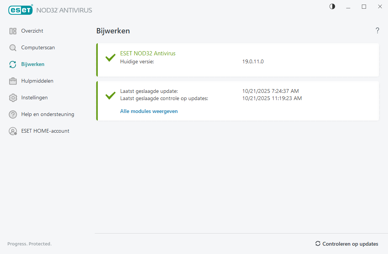Click the Bijwerken refresh arrows icon
Image resolution: width=388 pixels, height=254 pixels.
coord(13,64)
